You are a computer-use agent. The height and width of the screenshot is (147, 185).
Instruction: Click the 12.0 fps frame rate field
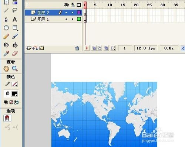pos(146,48)
